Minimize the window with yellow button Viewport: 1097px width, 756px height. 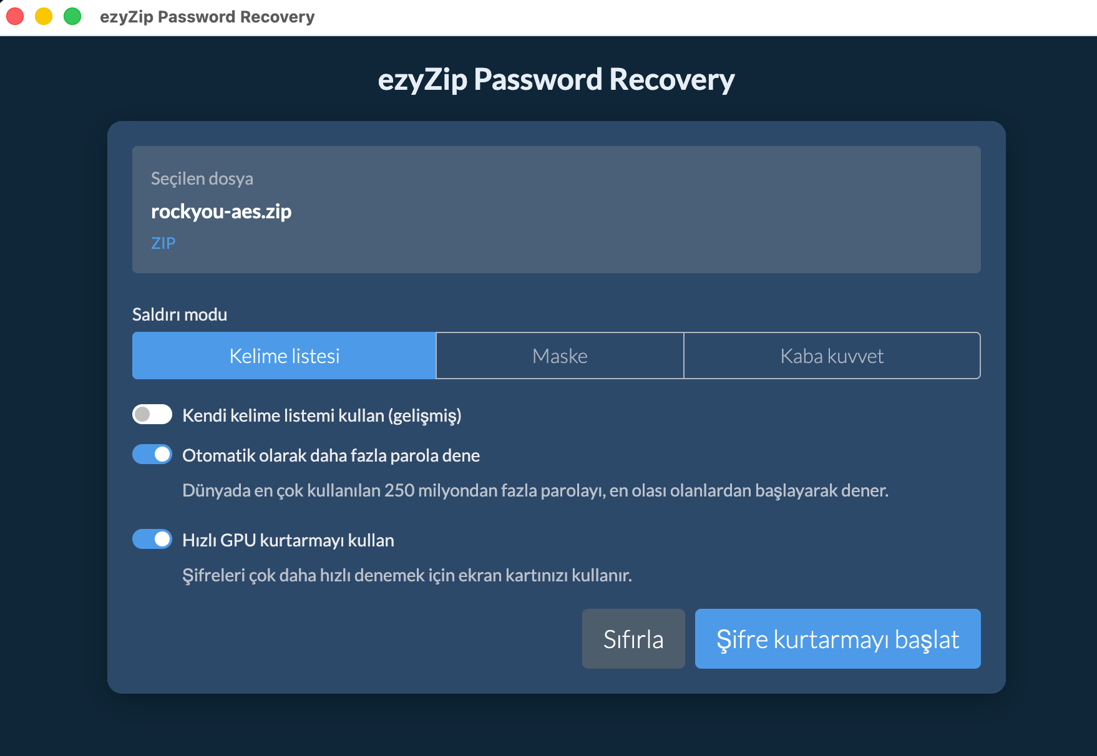tap(44, 16)
